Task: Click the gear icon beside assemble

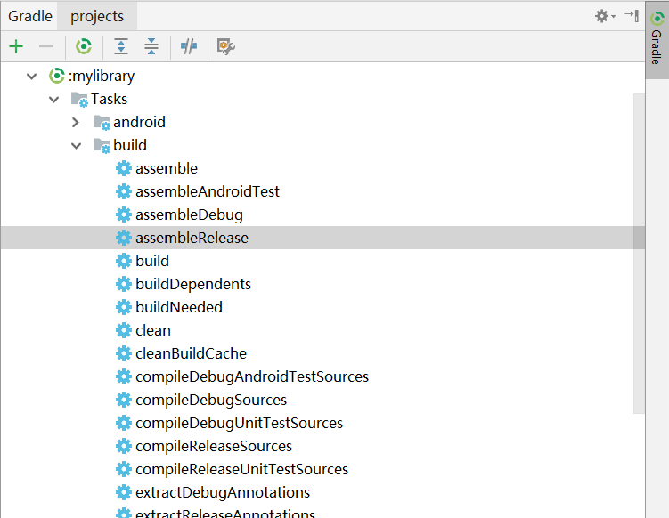Action: pyautogui.click(x=124, y=168)
